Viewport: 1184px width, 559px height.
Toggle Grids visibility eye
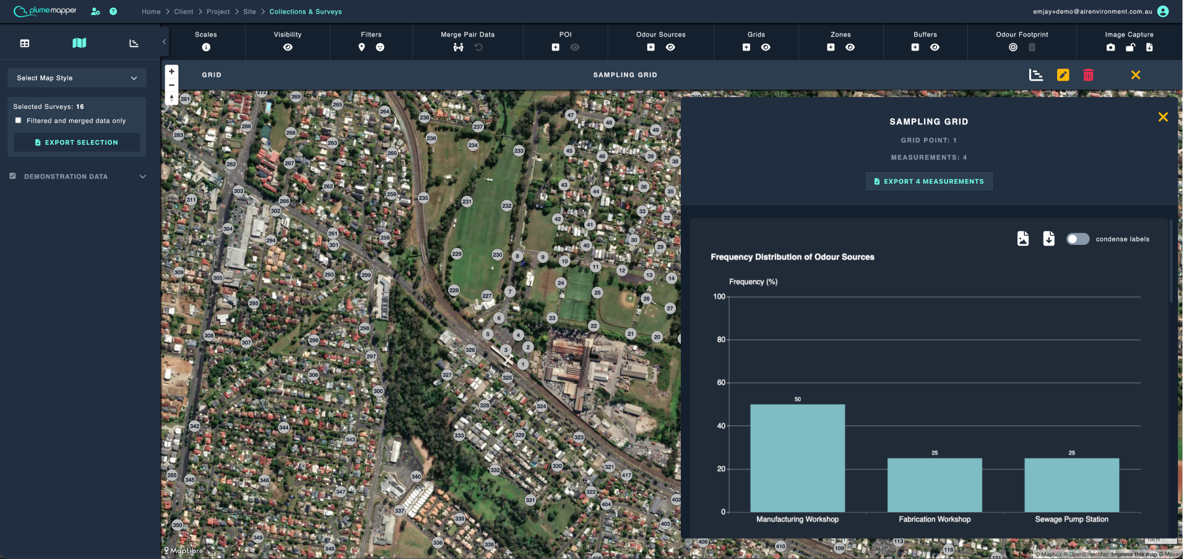point(766,47)
